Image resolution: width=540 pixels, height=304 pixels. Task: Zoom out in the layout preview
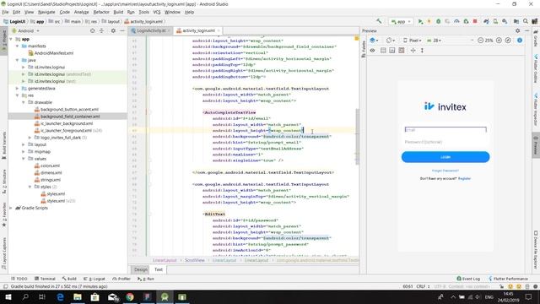480,41
